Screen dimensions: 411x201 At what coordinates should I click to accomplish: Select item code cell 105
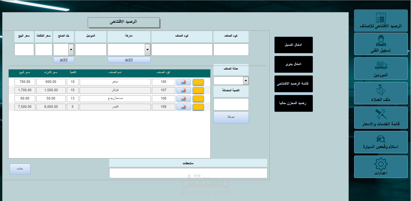[163, 82]
